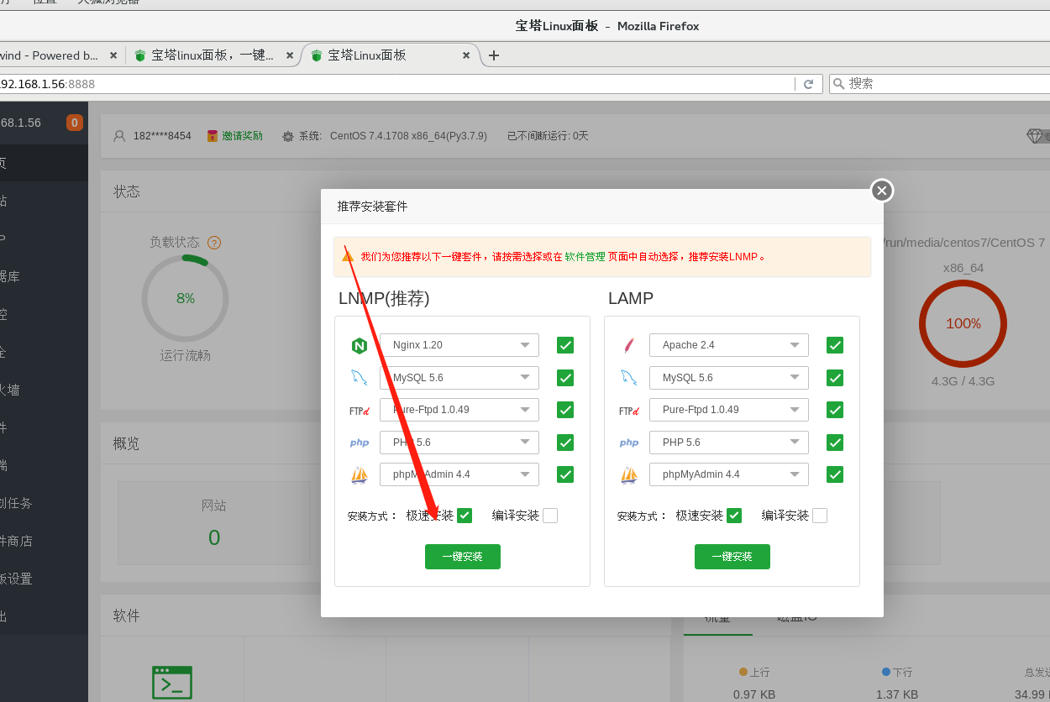Click the browser reload button
The image size is (1050, 702).
coord(808,84)
